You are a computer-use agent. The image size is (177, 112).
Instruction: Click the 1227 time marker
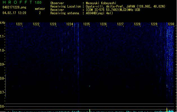[x=120, y=24]
